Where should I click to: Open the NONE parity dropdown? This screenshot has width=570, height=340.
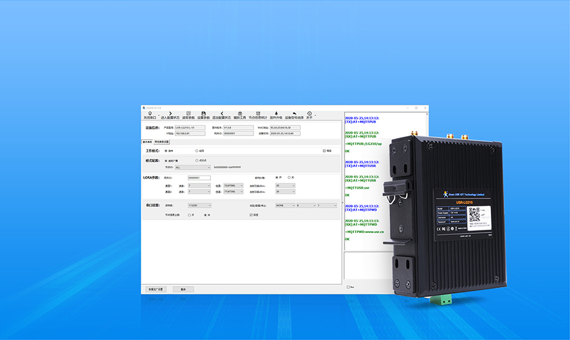pyautogui.click(x=284, y=205)
